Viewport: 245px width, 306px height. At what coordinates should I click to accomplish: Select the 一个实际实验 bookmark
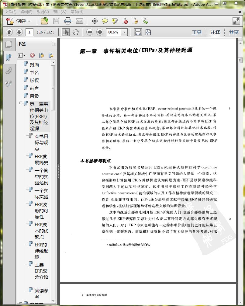tap(41, 193)
